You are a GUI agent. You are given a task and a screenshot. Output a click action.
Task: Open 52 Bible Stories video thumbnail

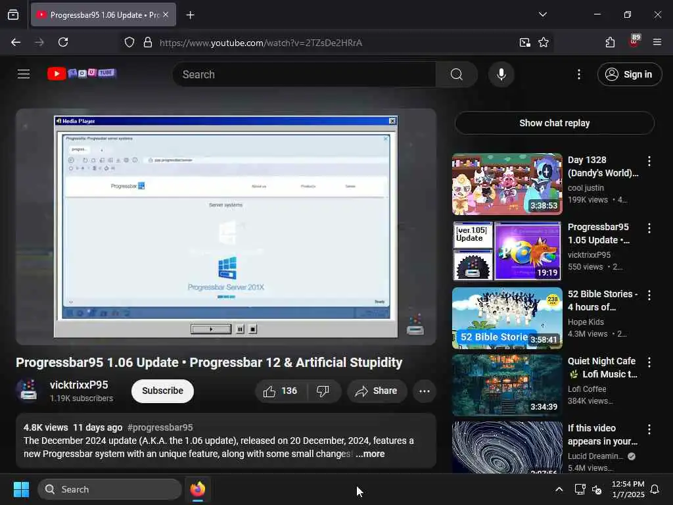tap(507, 318)
